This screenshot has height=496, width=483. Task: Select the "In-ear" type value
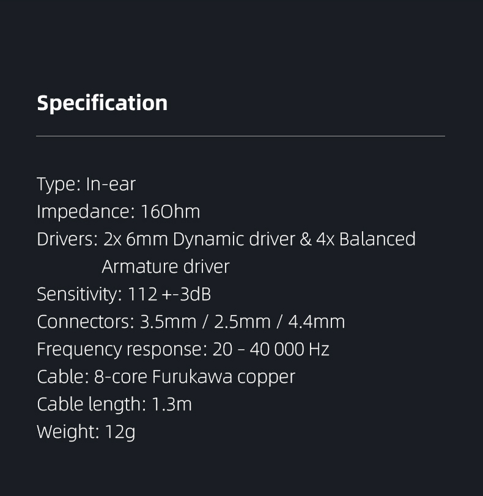tap(111, 184)
